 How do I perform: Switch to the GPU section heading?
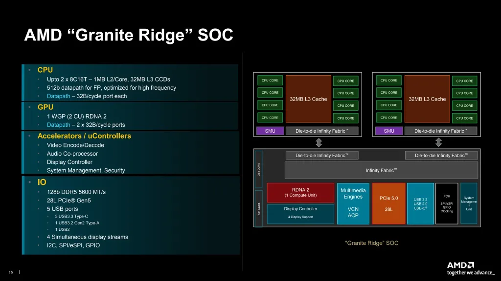click(46, 107)
